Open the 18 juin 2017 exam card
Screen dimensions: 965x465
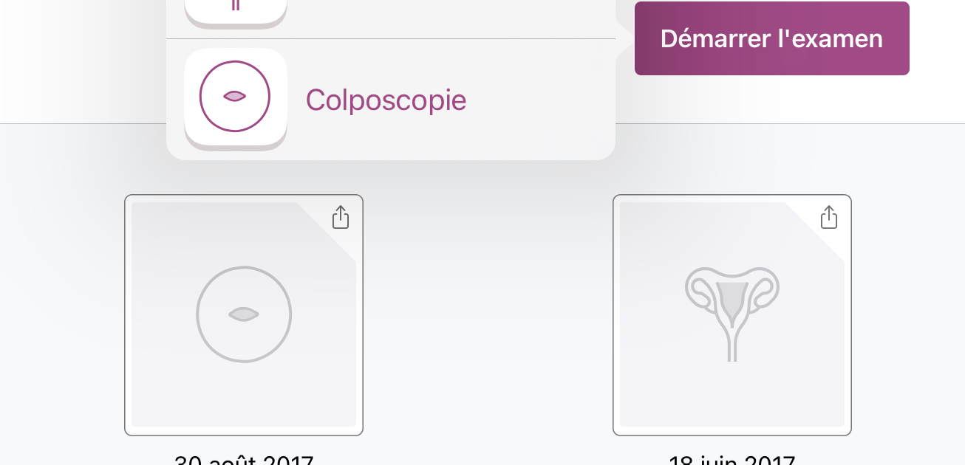pos(732,315)
